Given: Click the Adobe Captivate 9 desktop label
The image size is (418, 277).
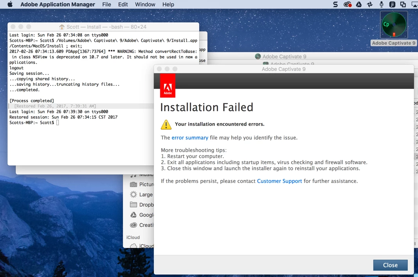Looking at the screenshot, I should coord(393,43).
